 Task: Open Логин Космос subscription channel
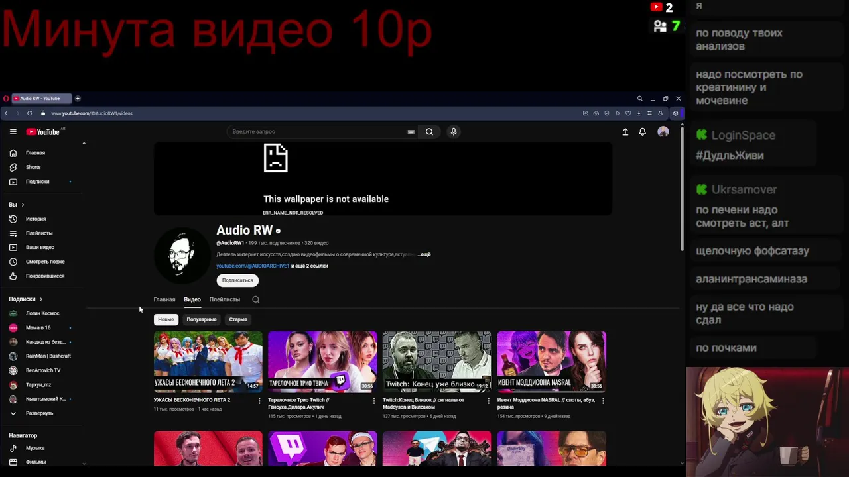click(41, 313)
